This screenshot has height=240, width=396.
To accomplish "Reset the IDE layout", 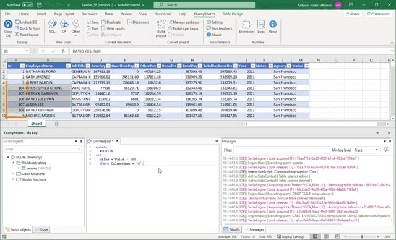I will [27, 35].
